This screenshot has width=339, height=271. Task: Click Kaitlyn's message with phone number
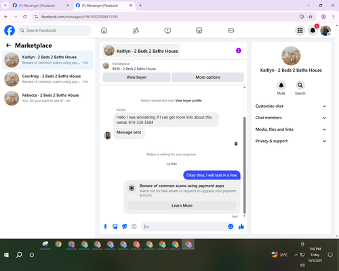166,120
